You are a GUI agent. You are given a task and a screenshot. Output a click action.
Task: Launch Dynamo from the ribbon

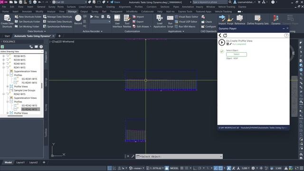coord(276,20)
